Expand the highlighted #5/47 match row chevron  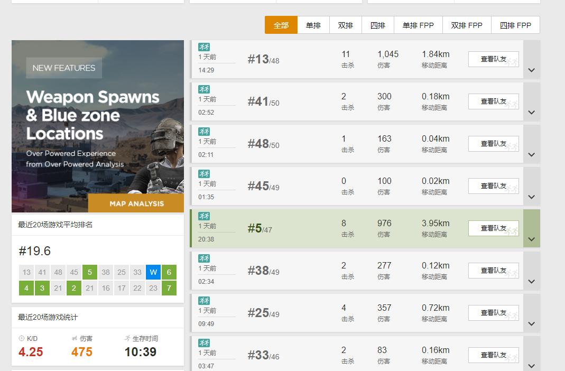point(532,239)
